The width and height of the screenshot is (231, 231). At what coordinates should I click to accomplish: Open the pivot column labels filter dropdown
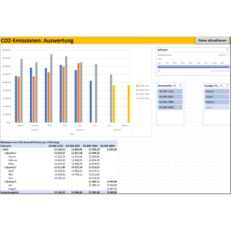(x=64, y=142)
